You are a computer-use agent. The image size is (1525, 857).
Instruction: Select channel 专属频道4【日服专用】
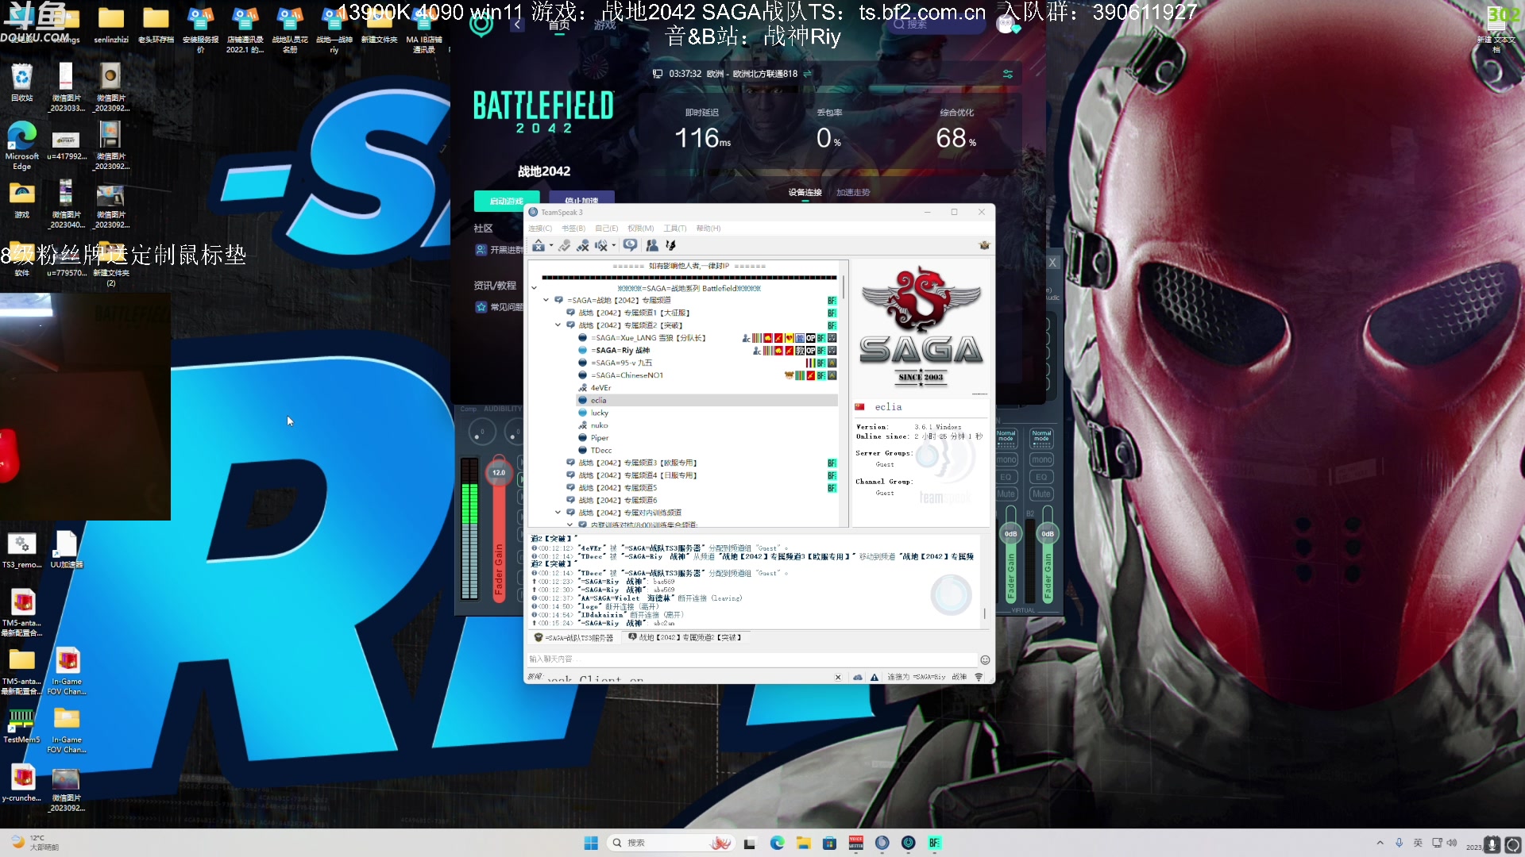pos(638,475)
